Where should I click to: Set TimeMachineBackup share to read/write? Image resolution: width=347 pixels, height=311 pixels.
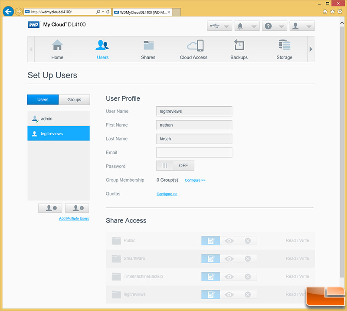coord(211,276)
